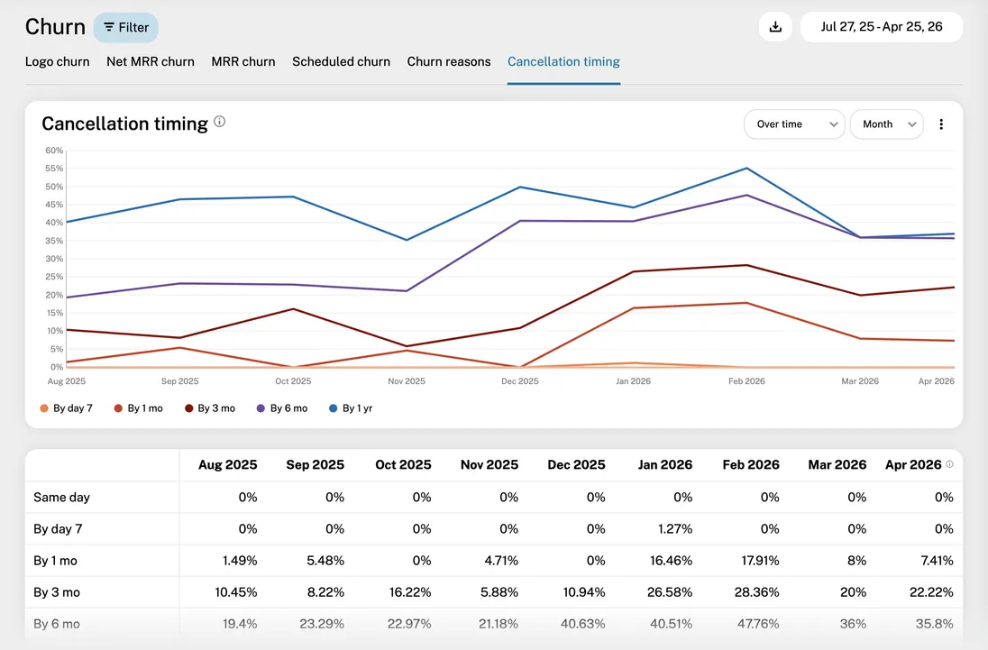
Task: Toggle the By day 7 legend series
Action: pos(66,408)
